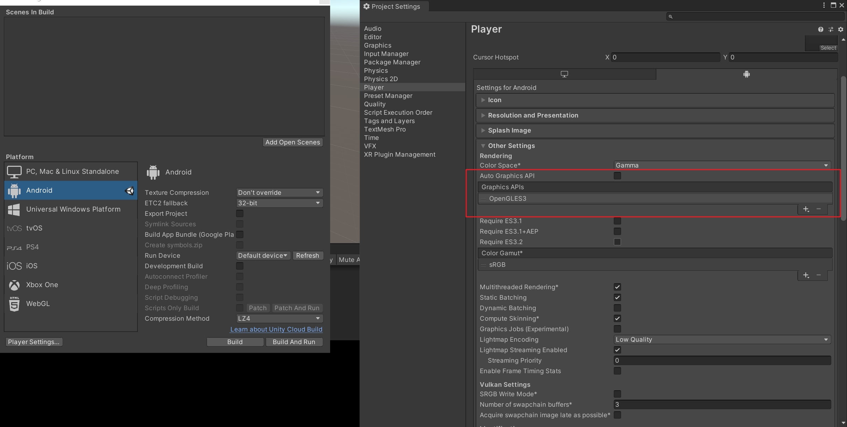Enable Development Build
Image resolution: width=847 pixels, height=427 pixels.
coord(240,266)
